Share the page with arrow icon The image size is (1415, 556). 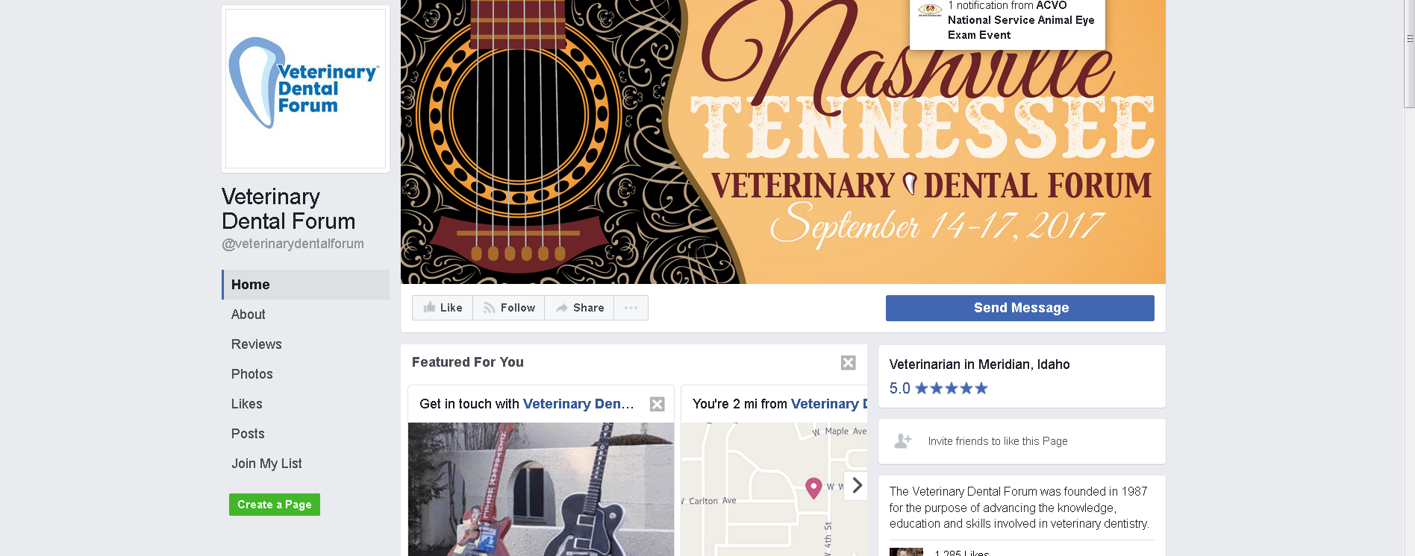pos(580,308)
